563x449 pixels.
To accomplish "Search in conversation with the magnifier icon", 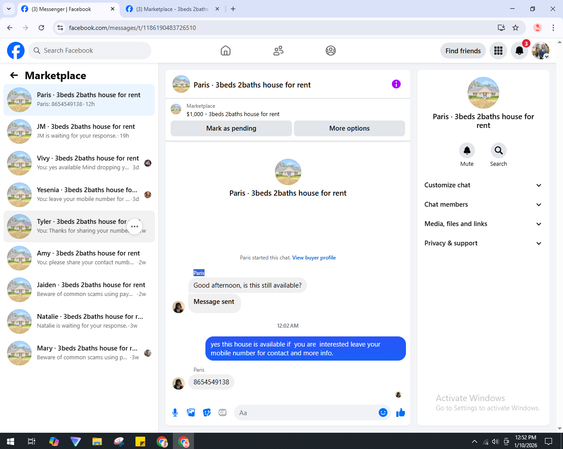I will [499, 150].
